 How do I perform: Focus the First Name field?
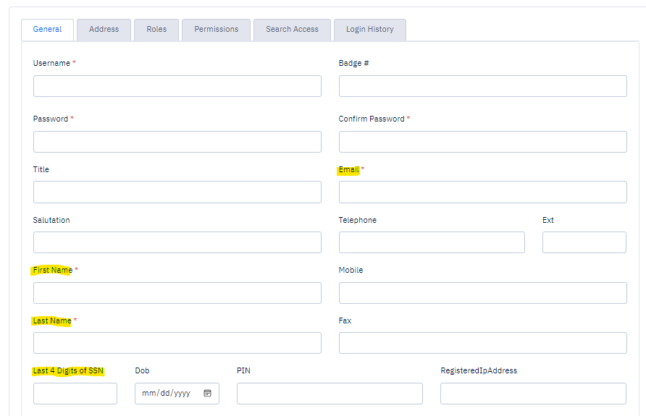coord(177,293)
